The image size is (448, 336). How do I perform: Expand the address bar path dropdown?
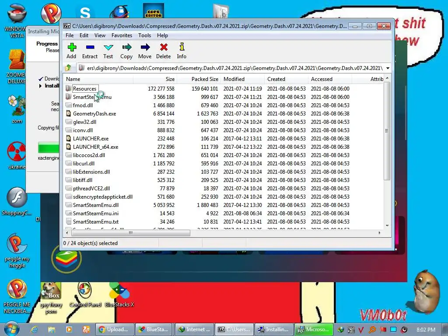(388, 68)
